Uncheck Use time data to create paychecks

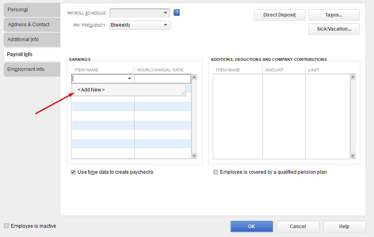73,172
